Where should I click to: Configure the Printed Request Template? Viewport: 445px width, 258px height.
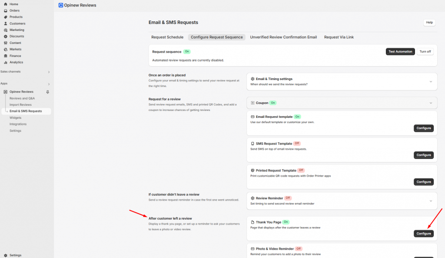(423, 182)
